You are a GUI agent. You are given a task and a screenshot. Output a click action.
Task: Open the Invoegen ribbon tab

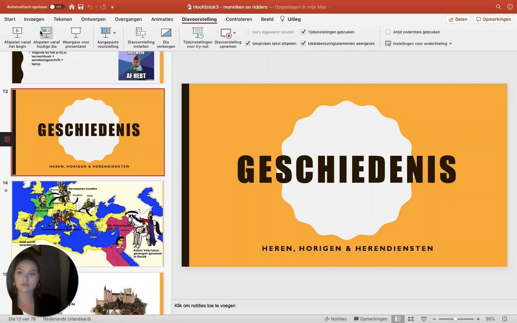click(x=34, y=19)
